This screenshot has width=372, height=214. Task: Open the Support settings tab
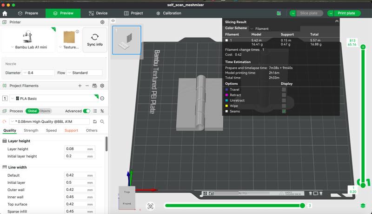(71, 130)
